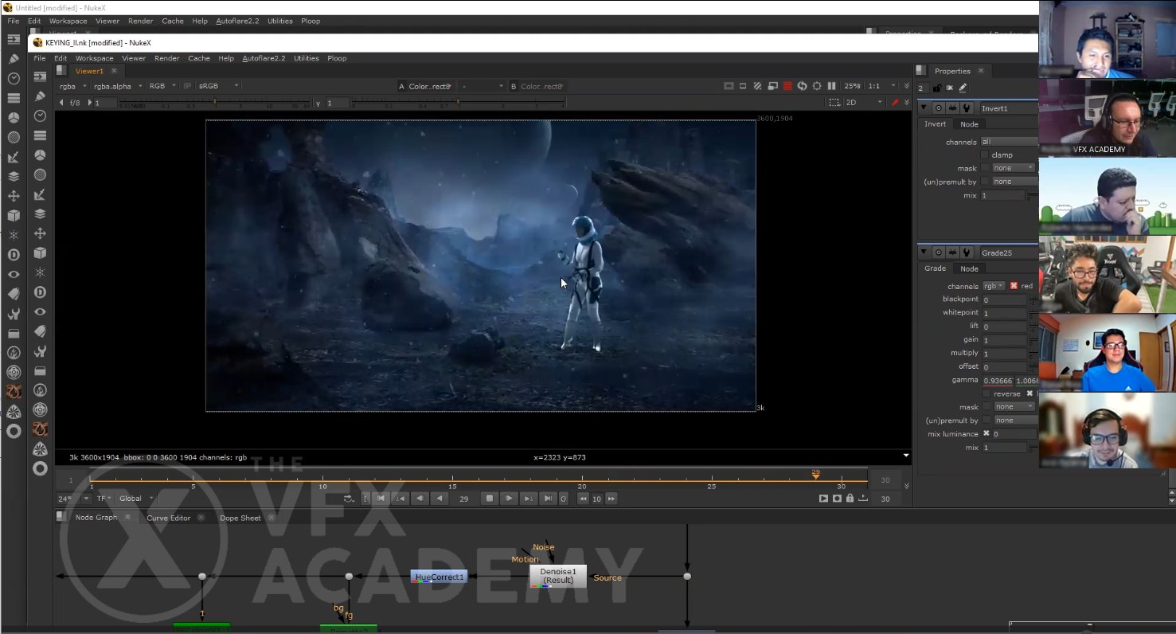Click the wrench icon on Invert1 panel
Screen dimensions: 1176x634
tap(967, 108)
